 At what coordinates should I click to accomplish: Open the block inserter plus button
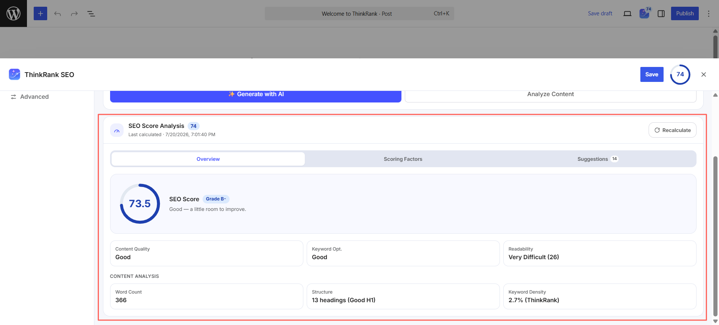[40, 13]
